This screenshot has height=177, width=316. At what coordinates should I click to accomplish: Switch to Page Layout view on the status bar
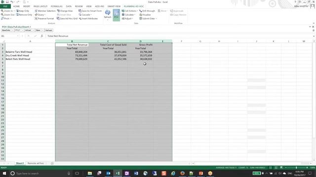pyautogui.click(x=276, y=168)
